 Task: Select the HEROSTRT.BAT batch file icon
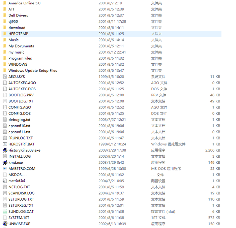tap(5, 144)
